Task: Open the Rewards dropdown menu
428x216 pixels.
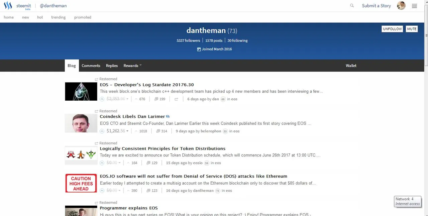Action: 132,66
